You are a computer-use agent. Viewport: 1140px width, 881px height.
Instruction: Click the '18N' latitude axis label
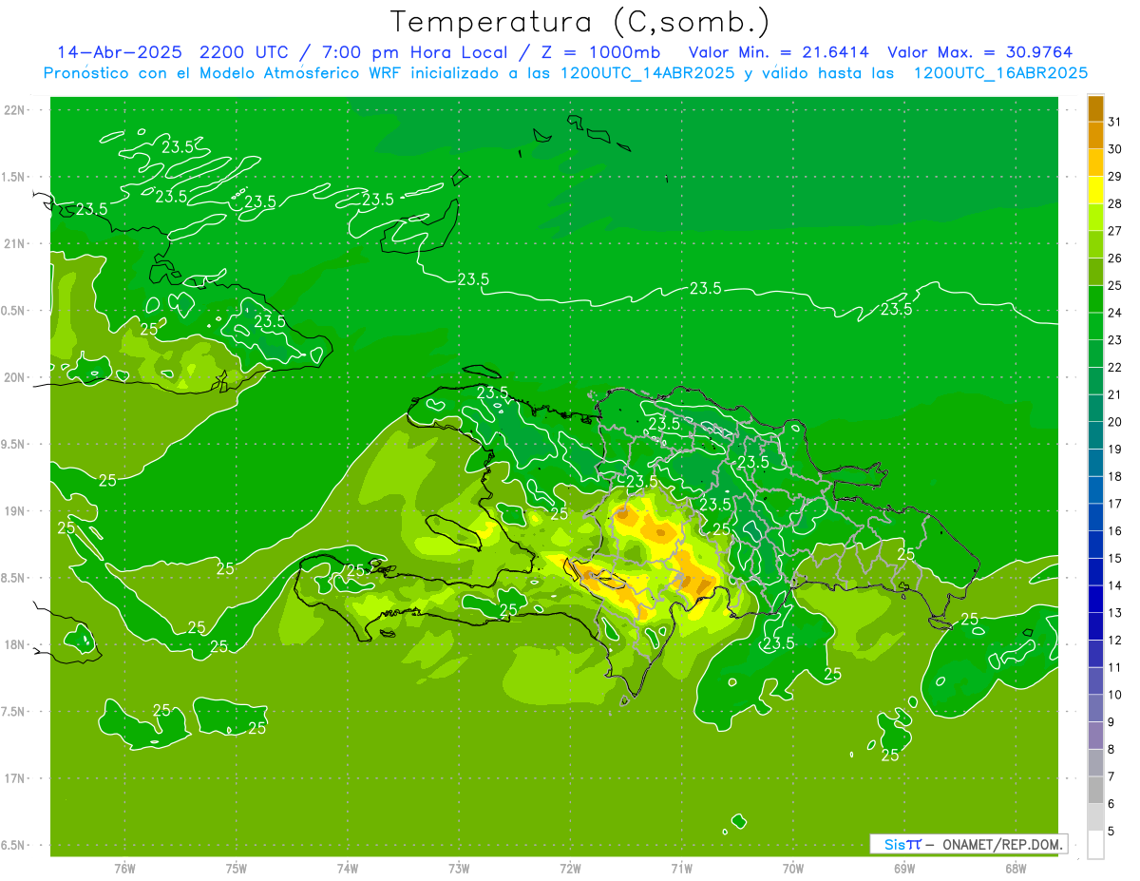tap(15, 644)
